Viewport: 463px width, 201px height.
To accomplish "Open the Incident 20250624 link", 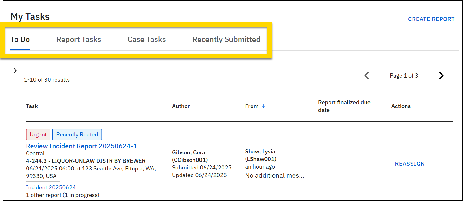I will pyautogui.click(x=51, y=187).
